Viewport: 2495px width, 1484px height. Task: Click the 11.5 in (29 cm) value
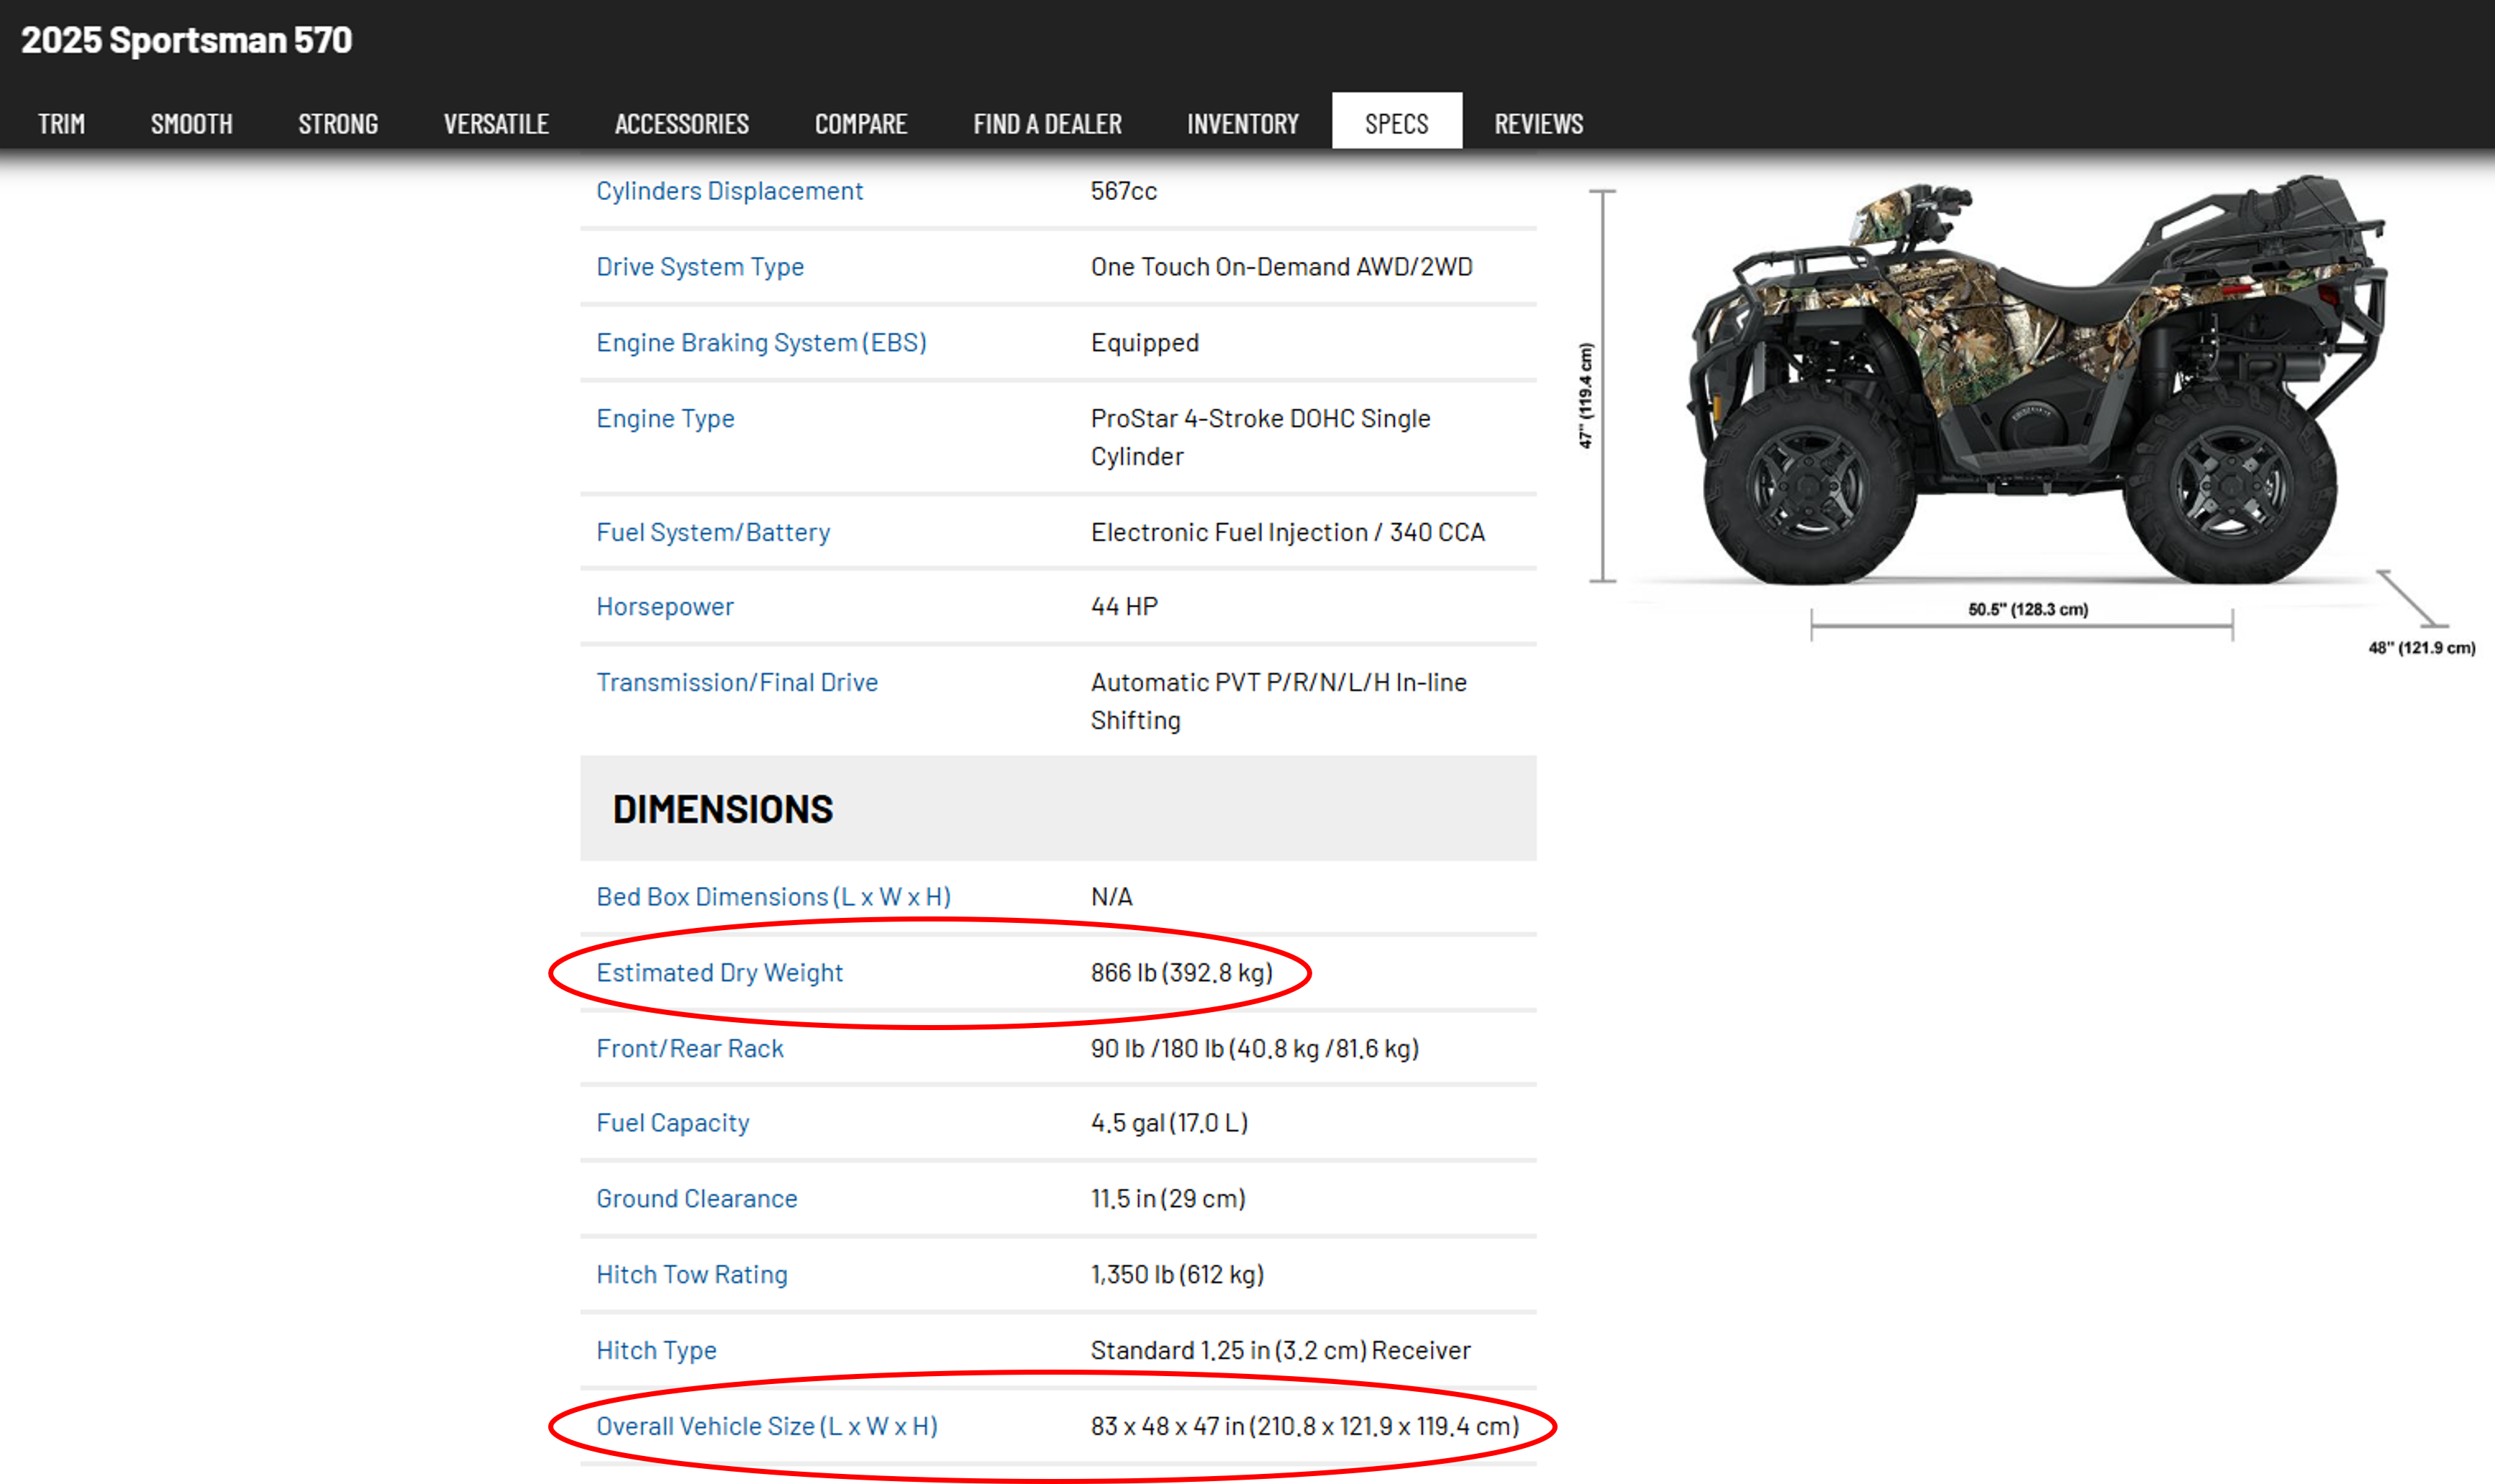[1168, 1199]
